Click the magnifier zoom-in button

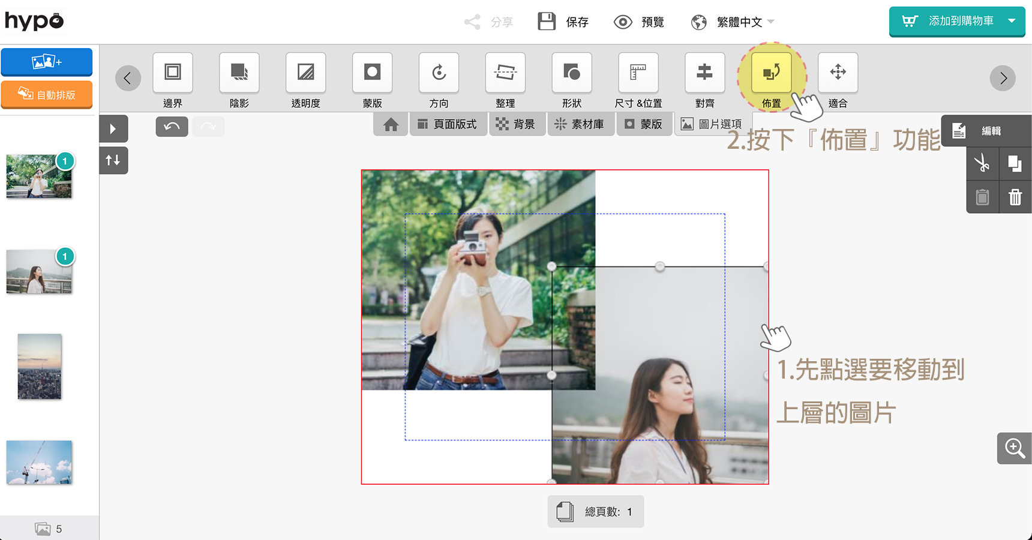(x=1014, y=448)
